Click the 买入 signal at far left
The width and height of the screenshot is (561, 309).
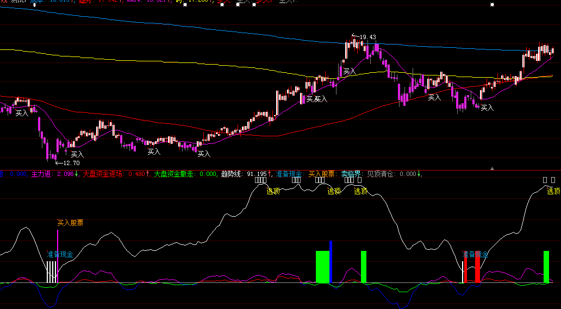coord(22,113)
